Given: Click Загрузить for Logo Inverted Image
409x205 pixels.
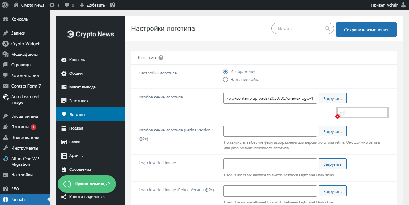Looking at the screenshot, I should pyautogui.click(x=332, y=164).
